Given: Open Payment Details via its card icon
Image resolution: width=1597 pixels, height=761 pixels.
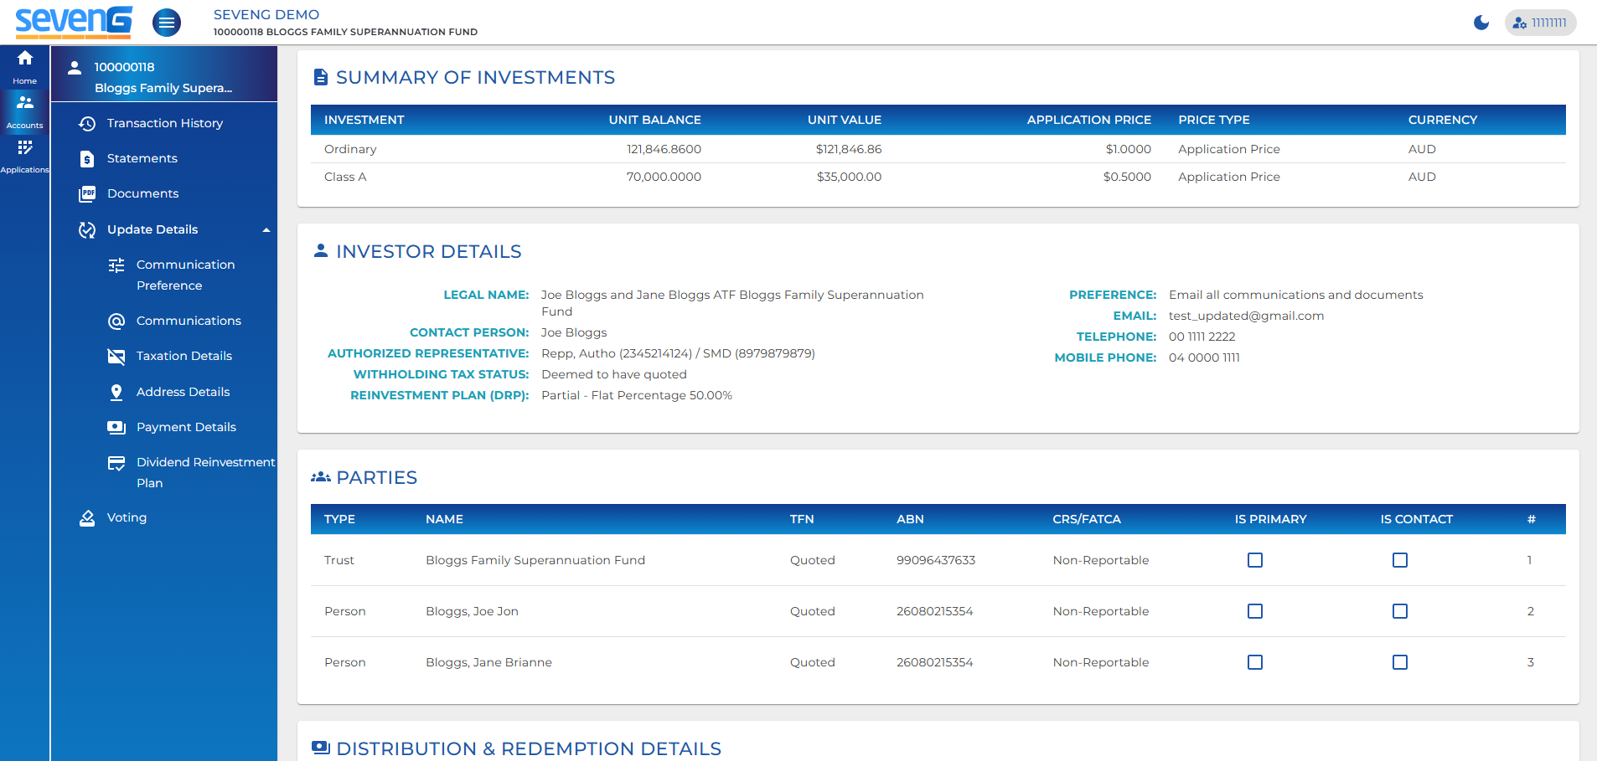Looking at the screenshot, I should coord(116,427).
